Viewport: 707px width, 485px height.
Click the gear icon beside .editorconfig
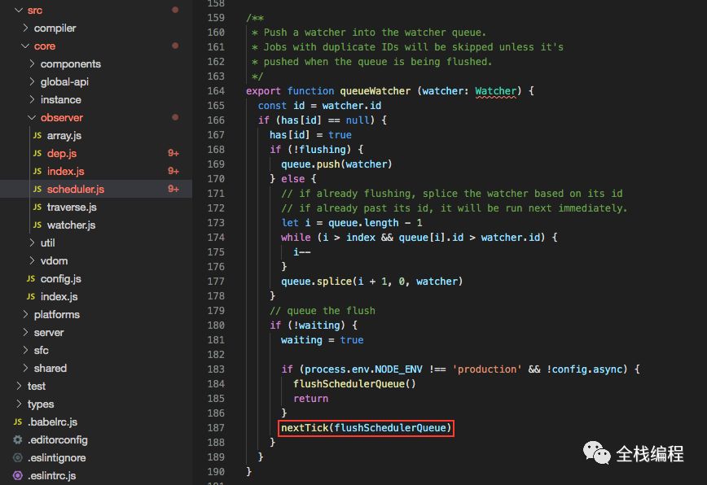(x=18, y=439)
